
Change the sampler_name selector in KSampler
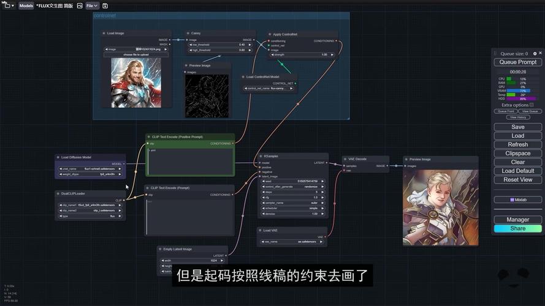click(293, 203)
